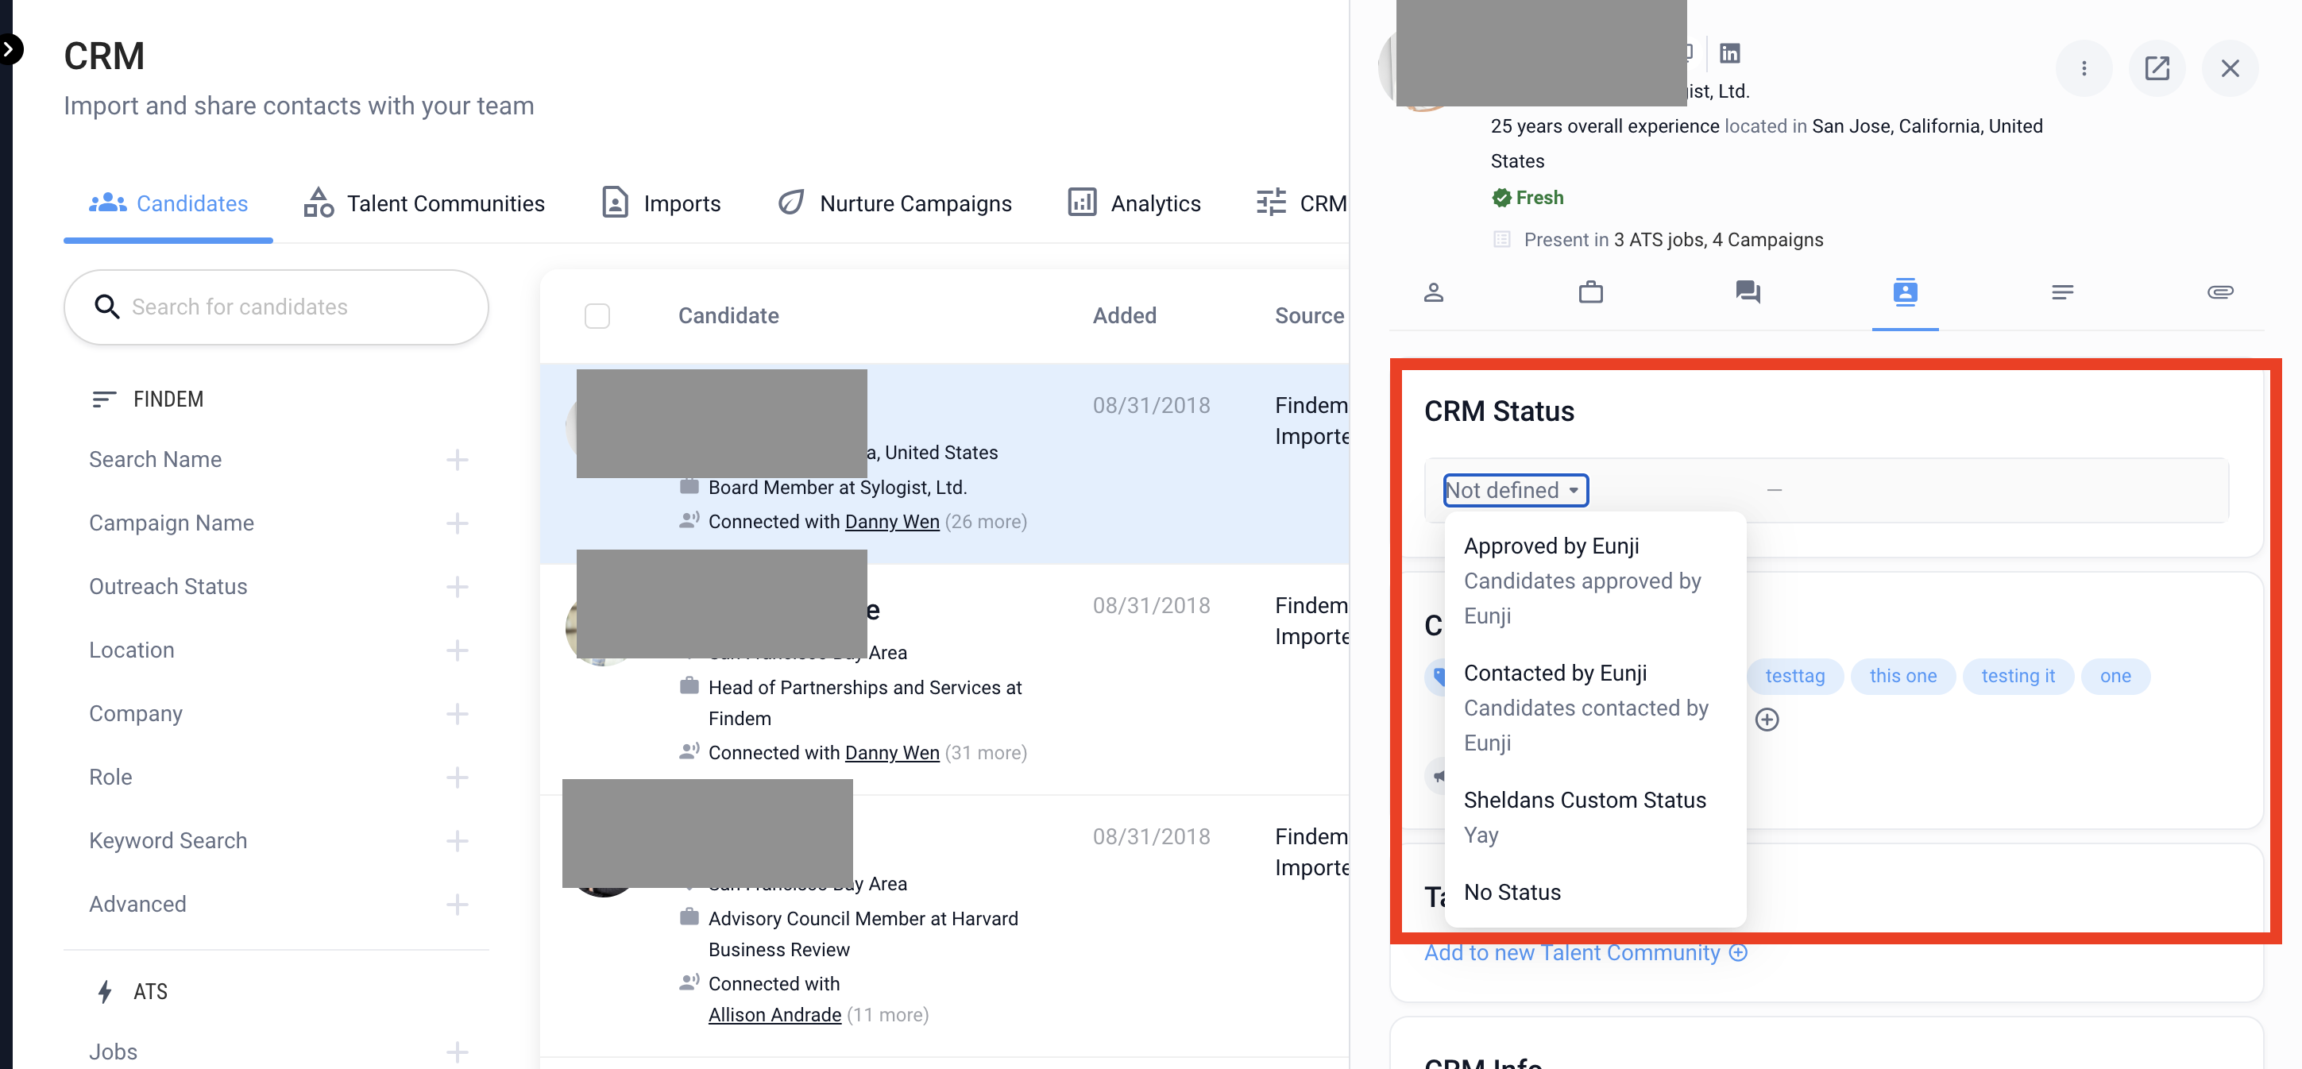
Task: Click the 'this one' tag chip
Action: click(1902, 676)
